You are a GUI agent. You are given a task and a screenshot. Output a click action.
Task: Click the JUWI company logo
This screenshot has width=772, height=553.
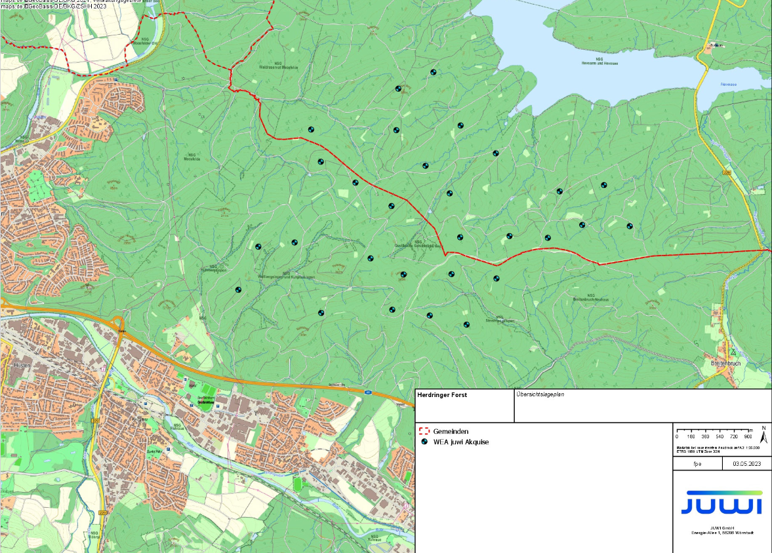[x=721, y=503]
